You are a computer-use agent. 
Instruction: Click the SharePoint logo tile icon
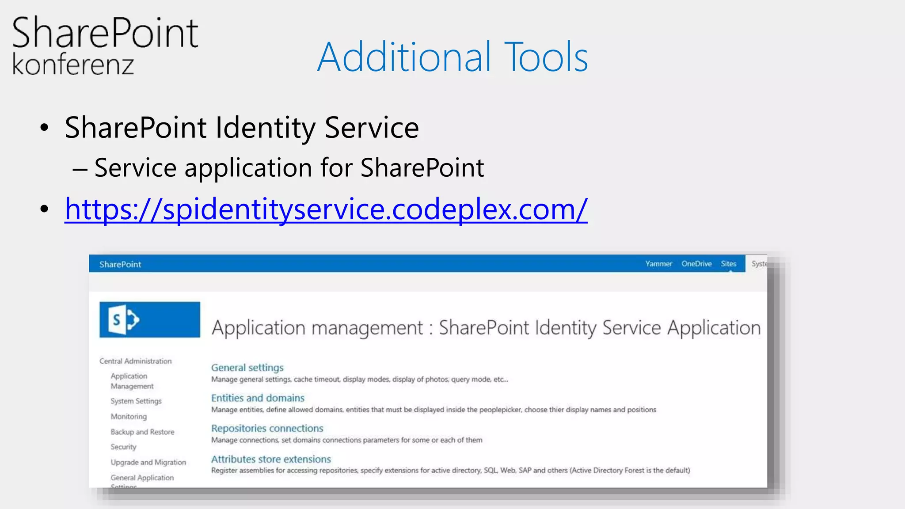coord(150,319)
